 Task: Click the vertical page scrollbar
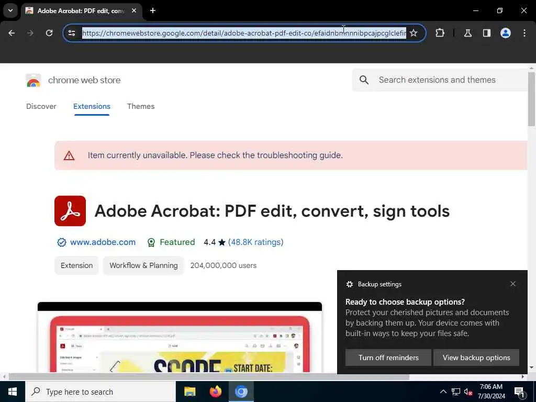point(531,99)
